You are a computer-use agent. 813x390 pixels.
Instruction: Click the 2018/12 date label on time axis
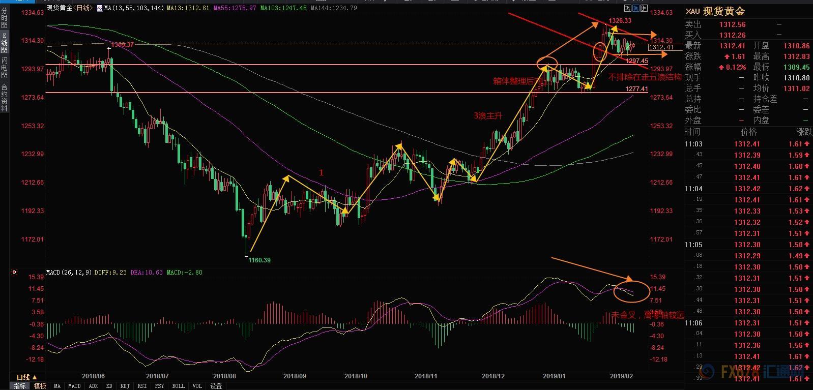click(492, 376)
